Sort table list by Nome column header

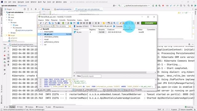click(x=81, y=30)
